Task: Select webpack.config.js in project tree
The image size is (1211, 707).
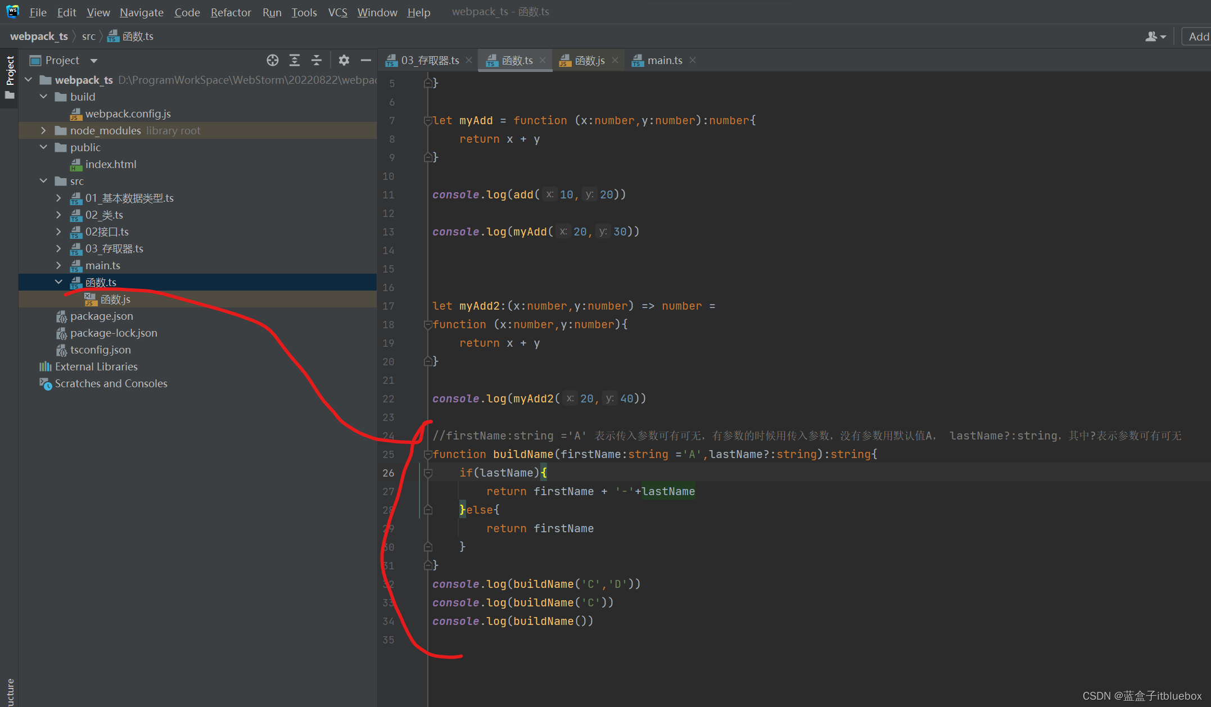Action: pos(128,114)
